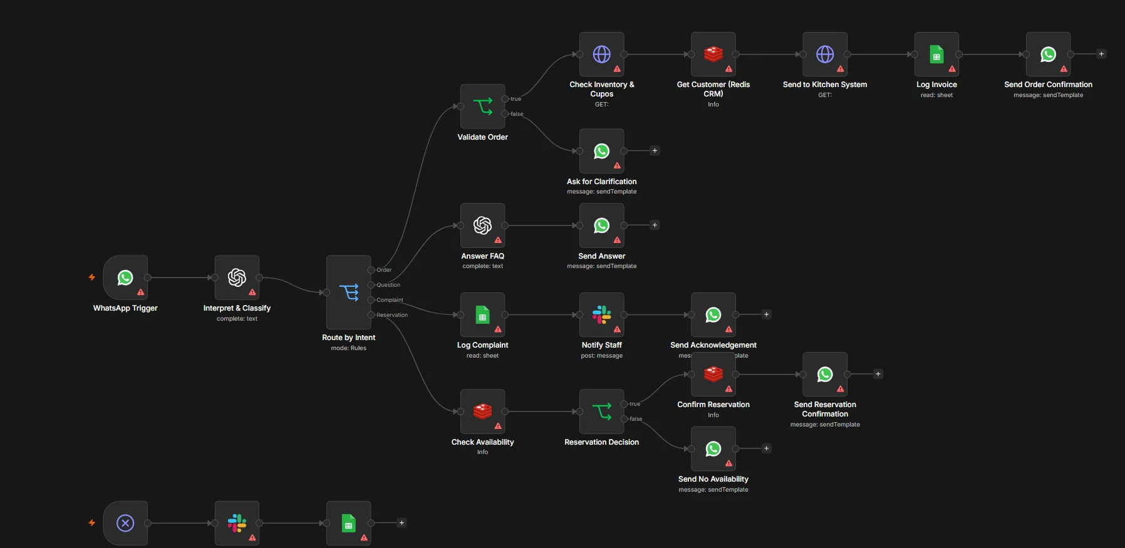This screenshot has width=1125, height=548.
Task: Open the Notify Staff Slack node
Action: click(x=601, y=315)
